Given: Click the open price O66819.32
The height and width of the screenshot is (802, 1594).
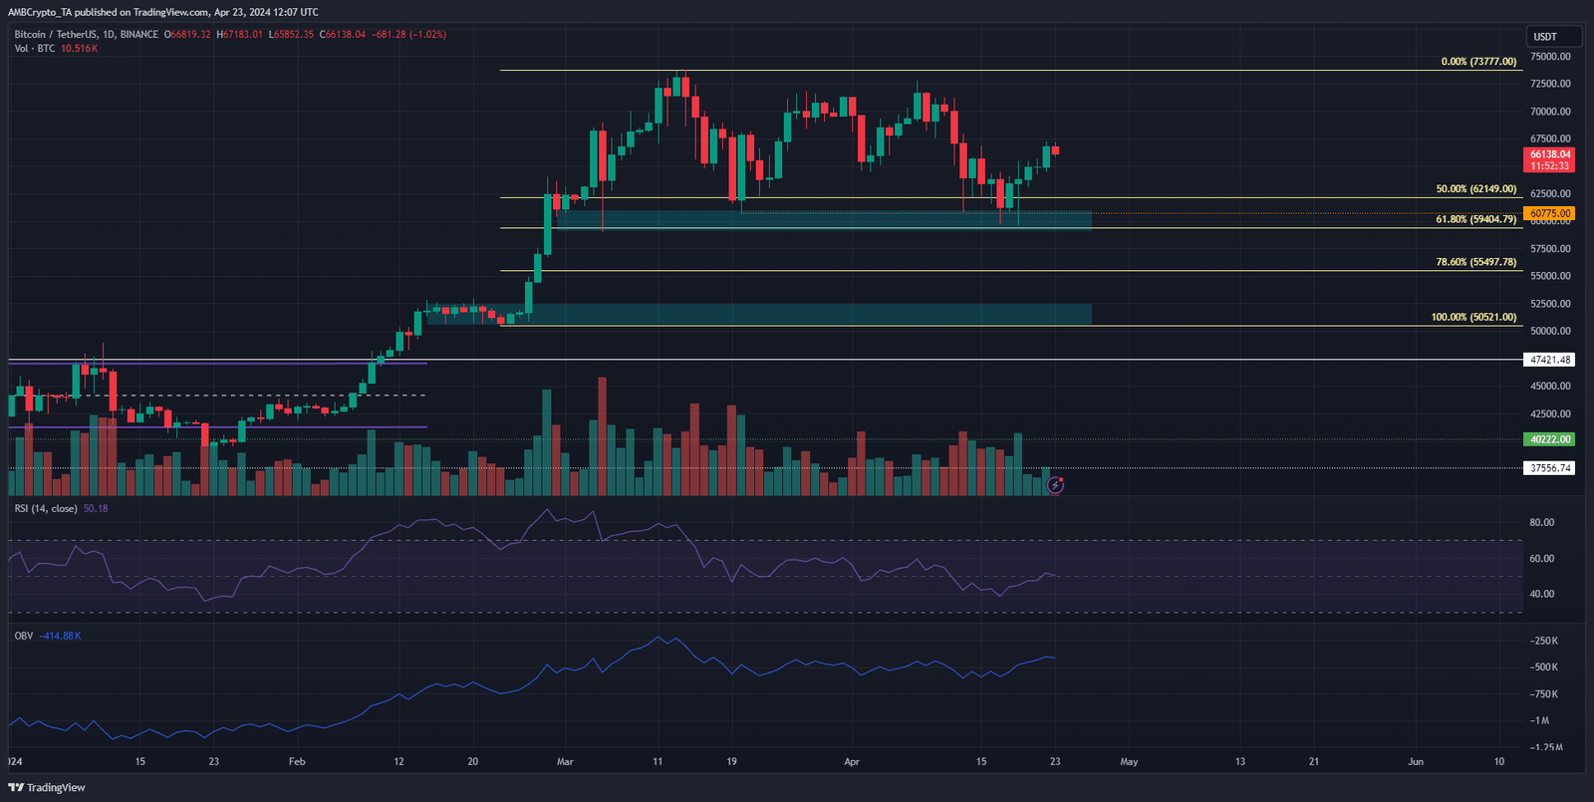Looking at the screenshot, I should pos(188,35).
